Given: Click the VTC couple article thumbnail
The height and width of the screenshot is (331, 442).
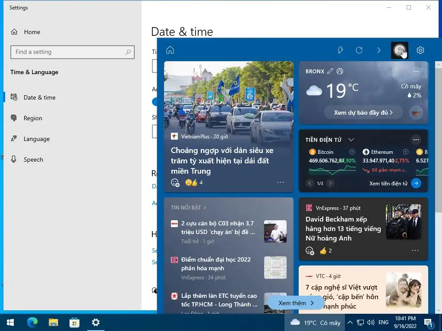Looking at the screenshot, I should pyautogui.click(x=404, y=290).
